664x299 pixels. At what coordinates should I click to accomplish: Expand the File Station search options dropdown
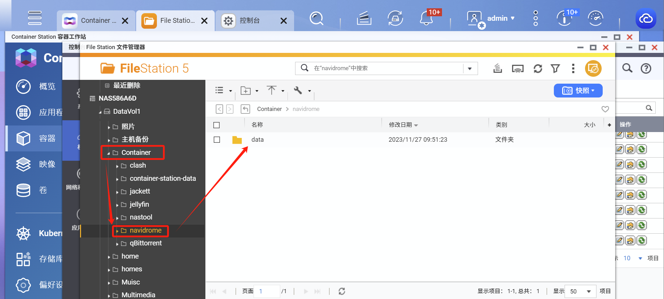(470, 68)
